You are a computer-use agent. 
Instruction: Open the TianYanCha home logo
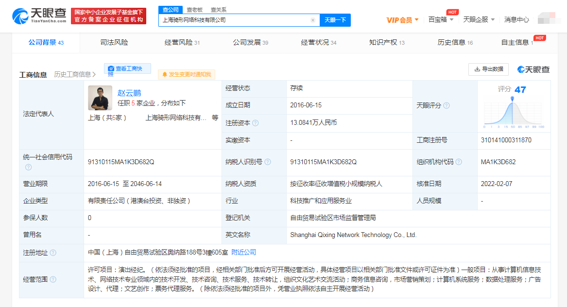pyautogui.click(x=39, y=16)
